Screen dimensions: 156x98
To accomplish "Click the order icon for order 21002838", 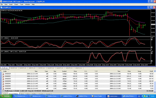I will click(3, 81).
